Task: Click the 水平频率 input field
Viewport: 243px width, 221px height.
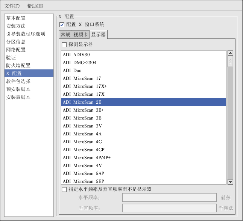Action: click(169, 198)
